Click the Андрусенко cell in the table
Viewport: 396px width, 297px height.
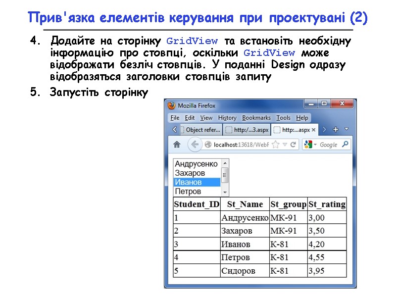coord(245,217)
